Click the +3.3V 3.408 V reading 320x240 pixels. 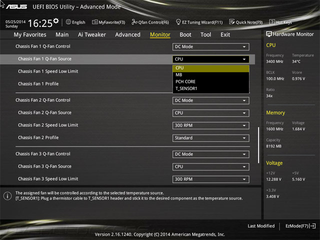(272, 196)
